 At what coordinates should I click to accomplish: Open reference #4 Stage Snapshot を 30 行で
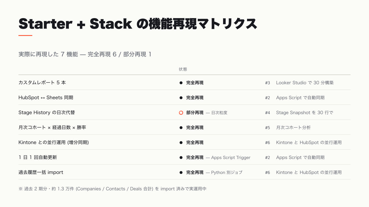coord(299,113)
